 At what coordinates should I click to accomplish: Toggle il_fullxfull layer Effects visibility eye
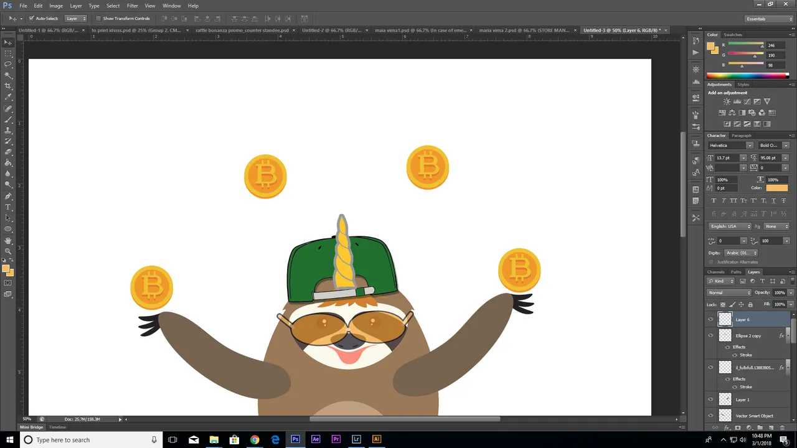click(x=728, y=378)
